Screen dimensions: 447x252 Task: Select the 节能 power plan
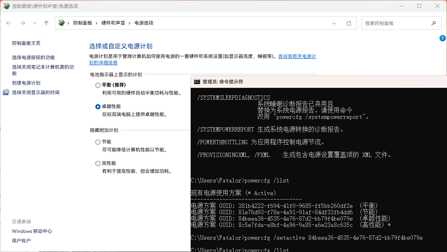pos(98,142)
